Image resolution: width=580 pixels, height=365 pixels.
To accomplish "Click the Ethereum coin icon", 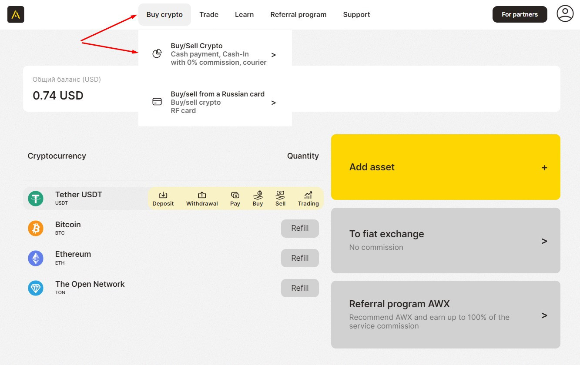I will [x=36, y=258].
